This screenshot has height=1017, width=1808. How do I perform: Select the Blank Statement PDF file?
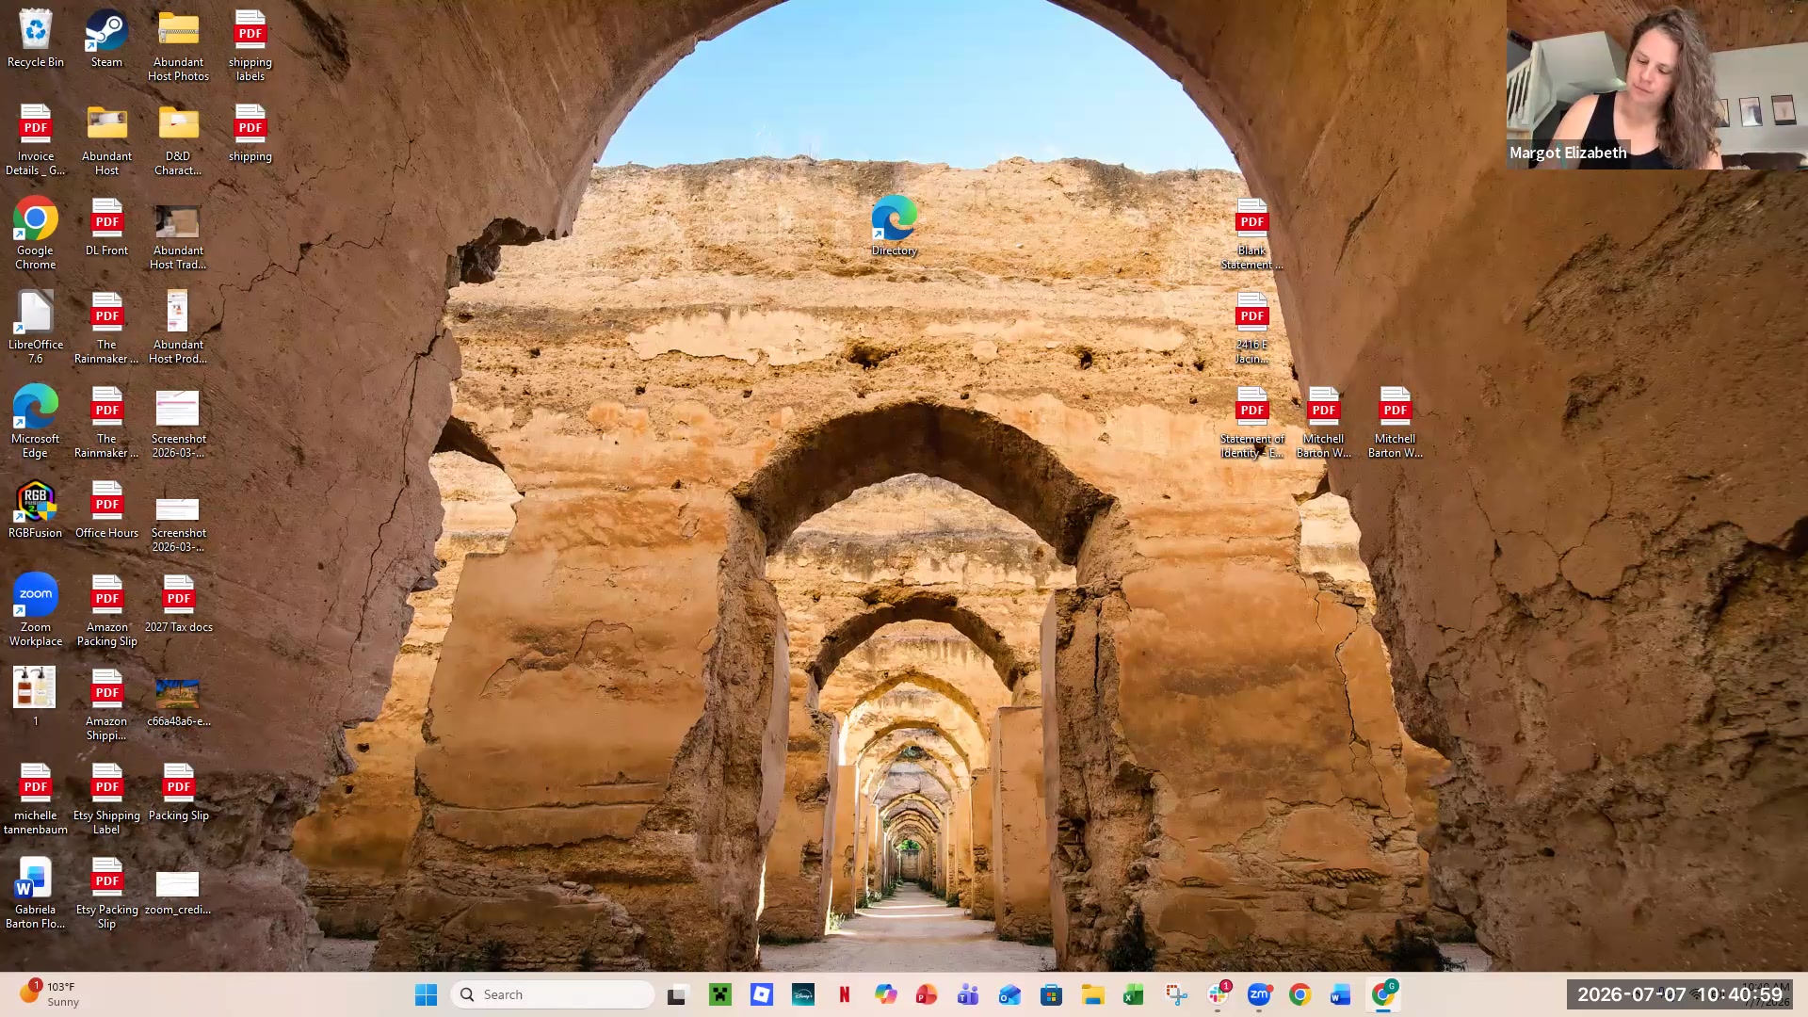[x=1251, y=234]
